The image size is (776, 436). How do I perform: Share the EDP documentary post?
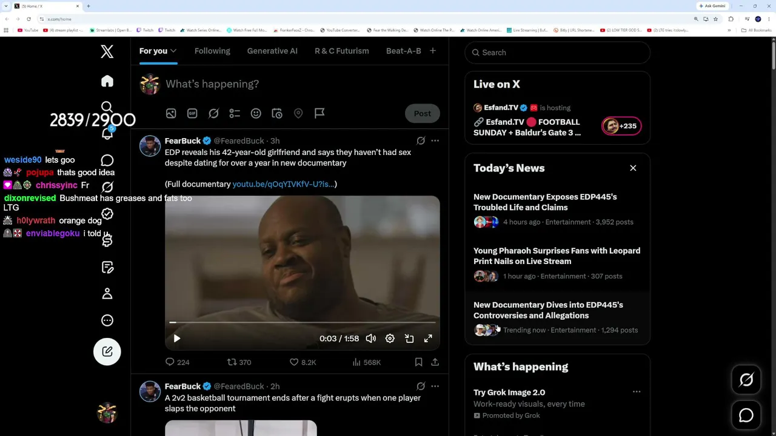point(435,362)
